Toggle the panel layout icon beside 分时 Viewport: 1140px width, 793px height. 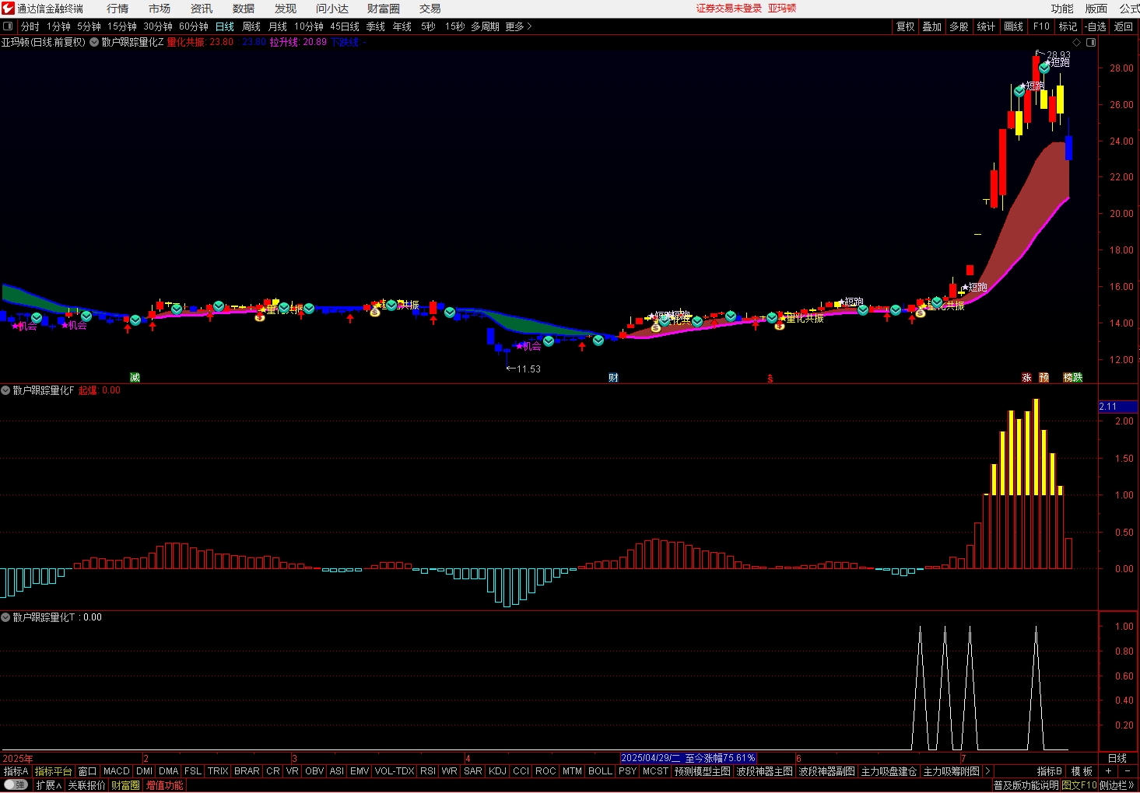pos(8,26)
